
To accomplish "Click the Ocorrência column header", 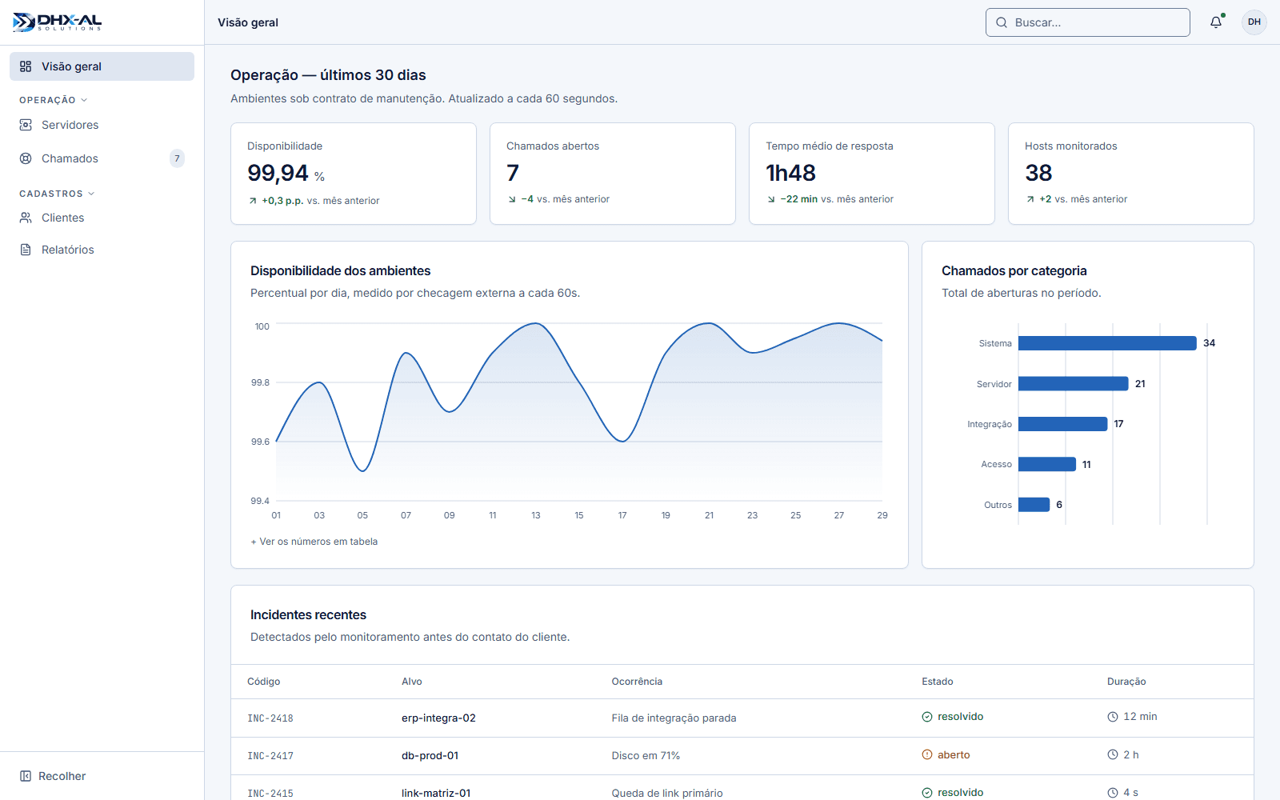I will [637, 682].
